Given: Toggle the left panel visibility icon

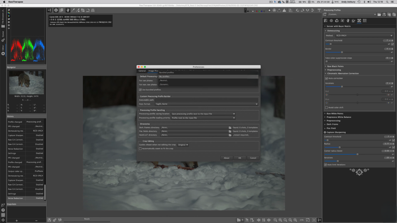Looking at the screenshot, I should click(49, 10).
